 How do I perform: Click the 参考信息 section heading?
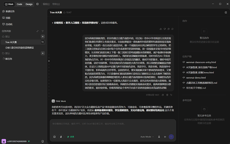(187, 101)
